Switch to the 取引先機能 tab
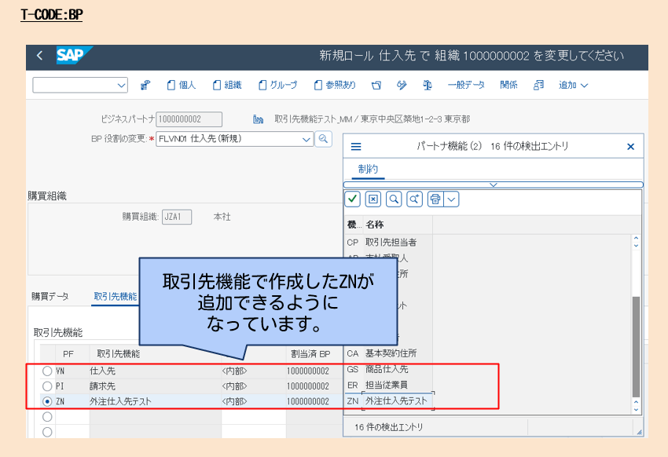668x457 pixels. pyautogui.click(x=116, y=297)
